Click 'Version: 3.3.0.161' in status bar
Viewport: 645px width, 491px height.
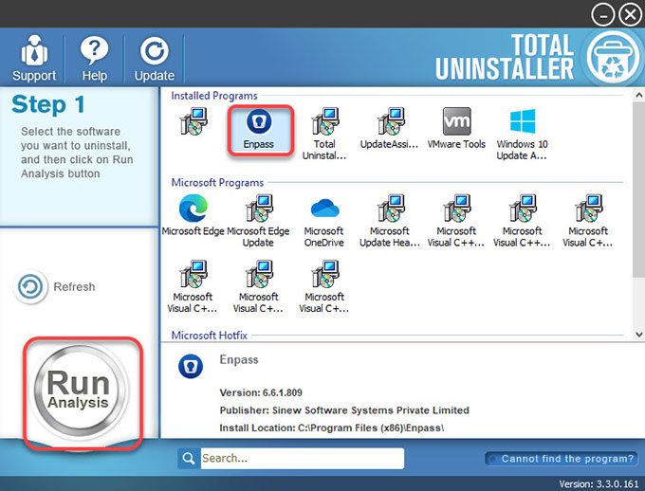[599, 484]
